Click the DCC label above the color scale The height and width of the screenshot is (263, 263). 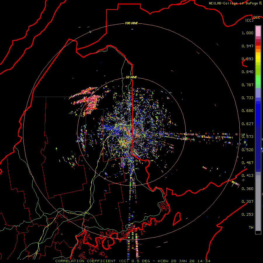pos(257,18)
